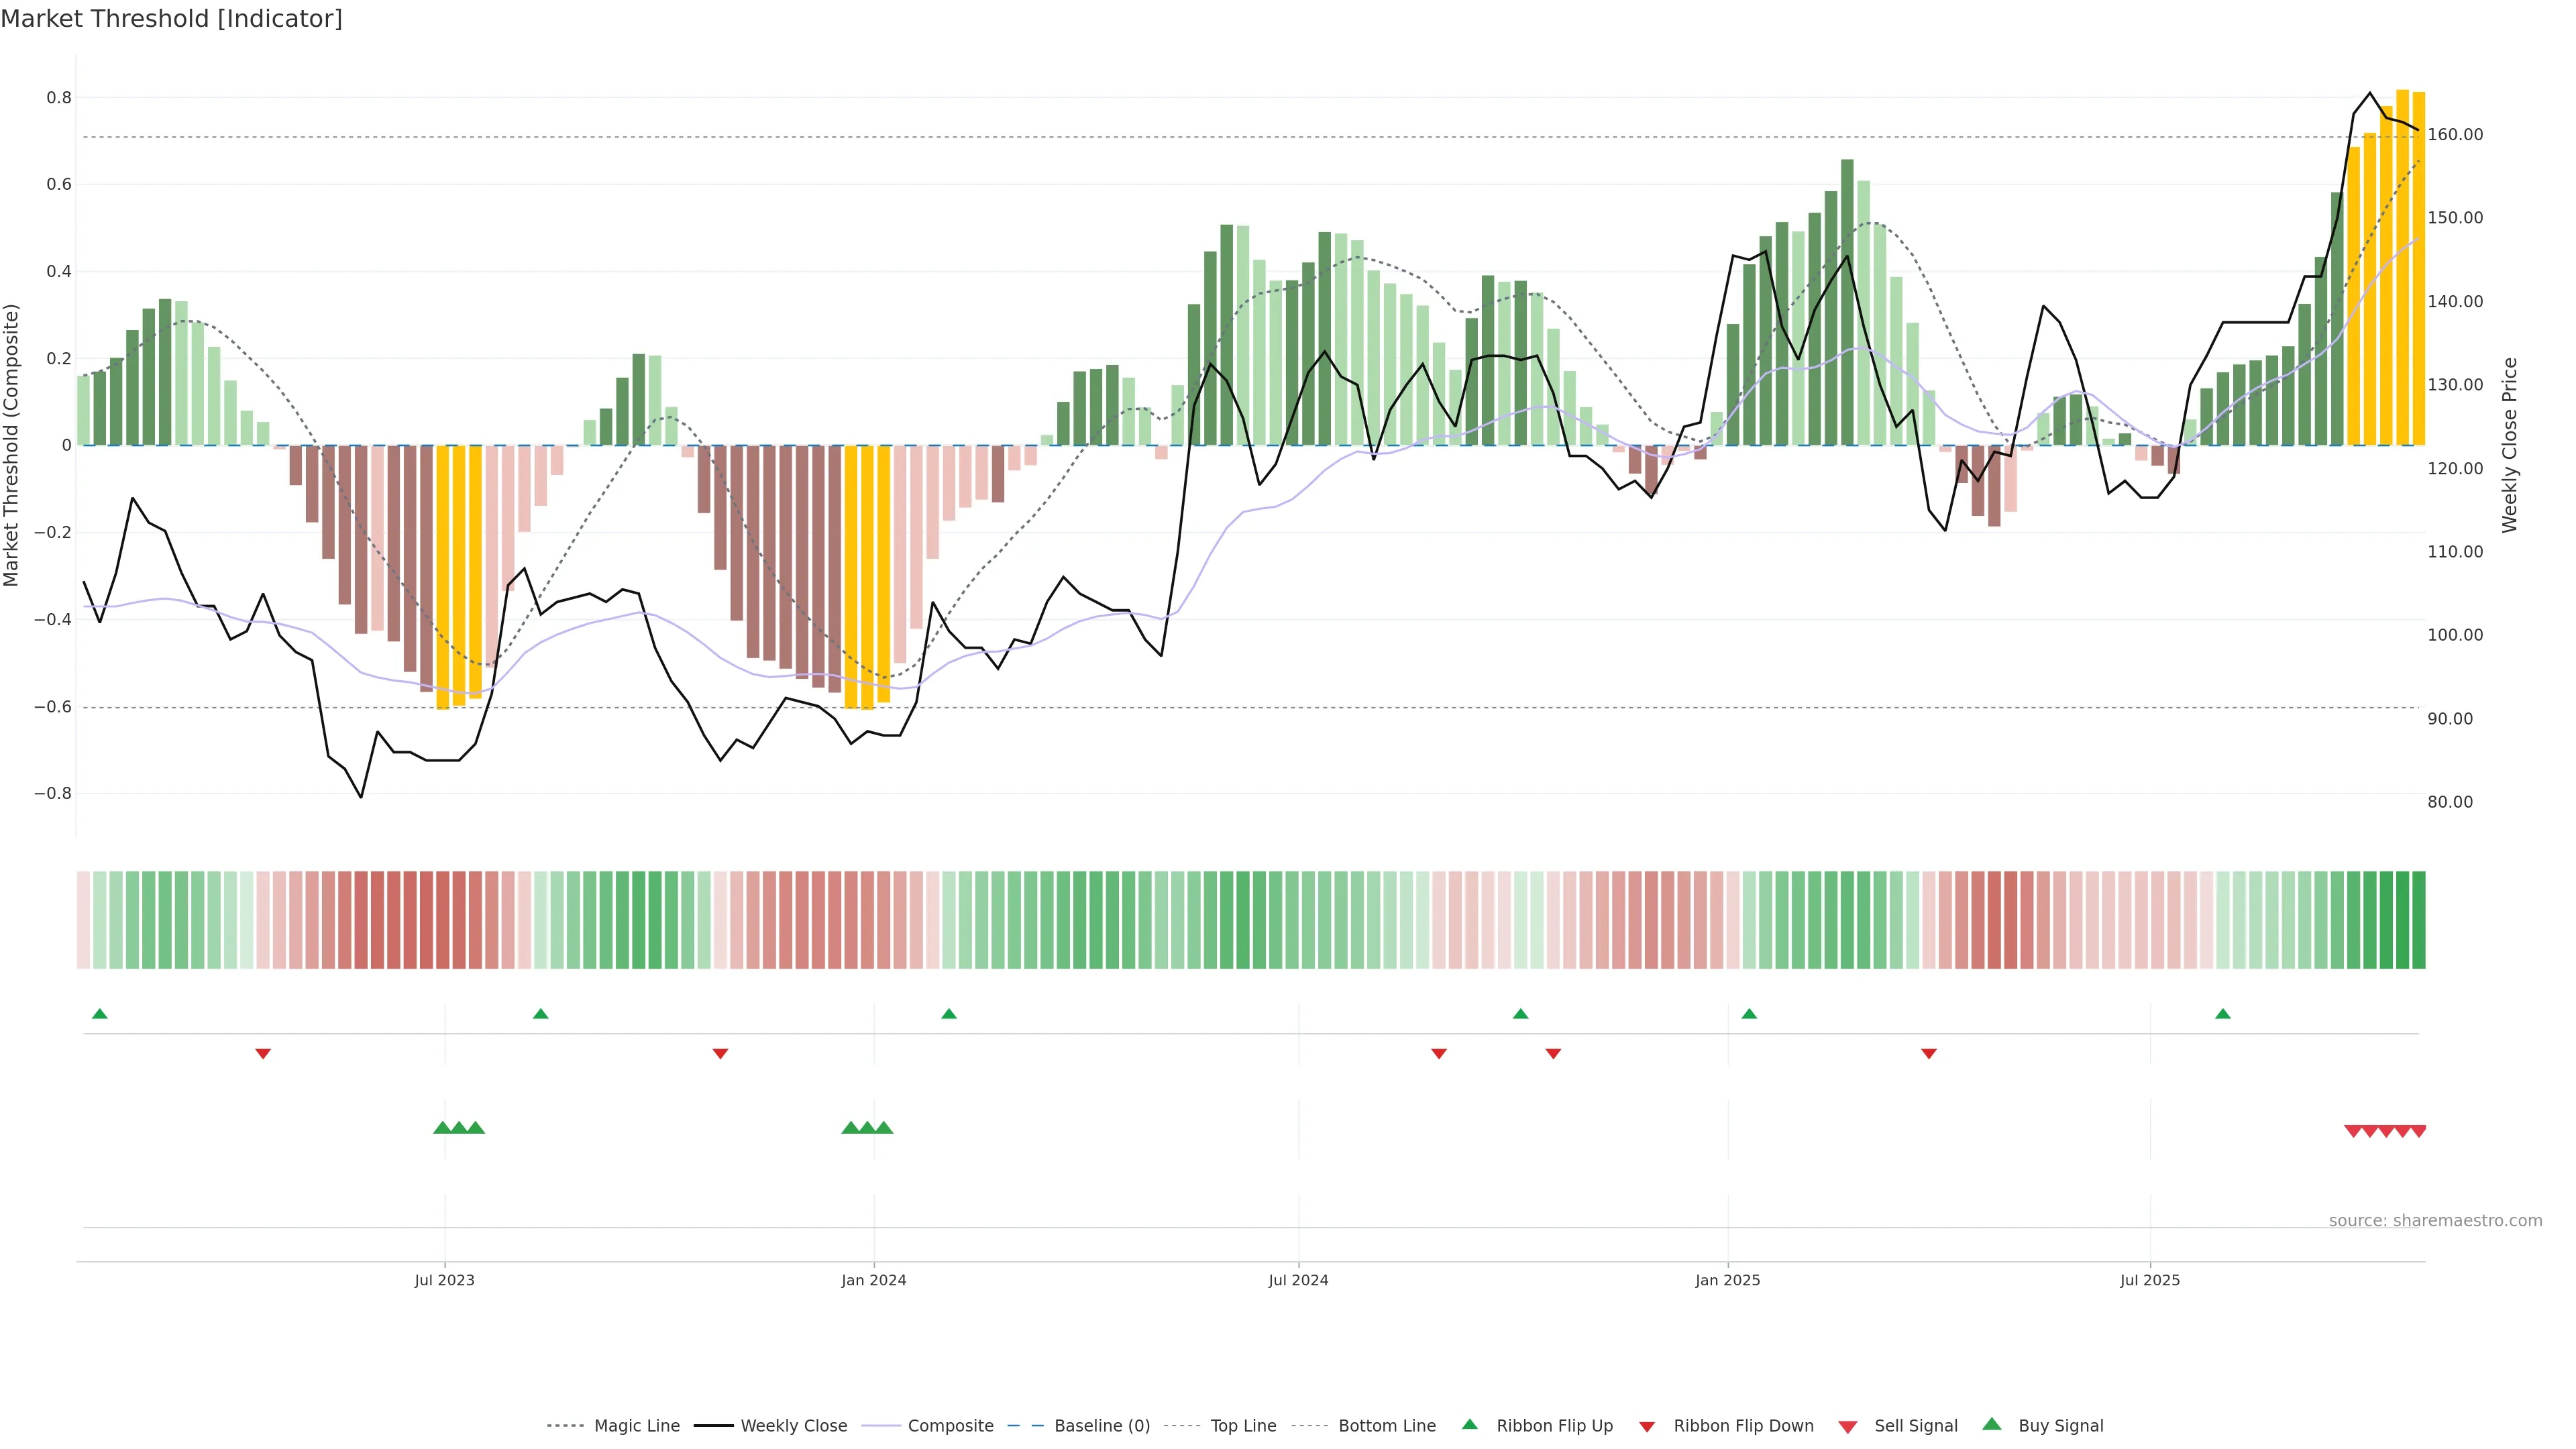
Task: Click the source: sharemaestro.com text
Action: pos(2435,1220)
